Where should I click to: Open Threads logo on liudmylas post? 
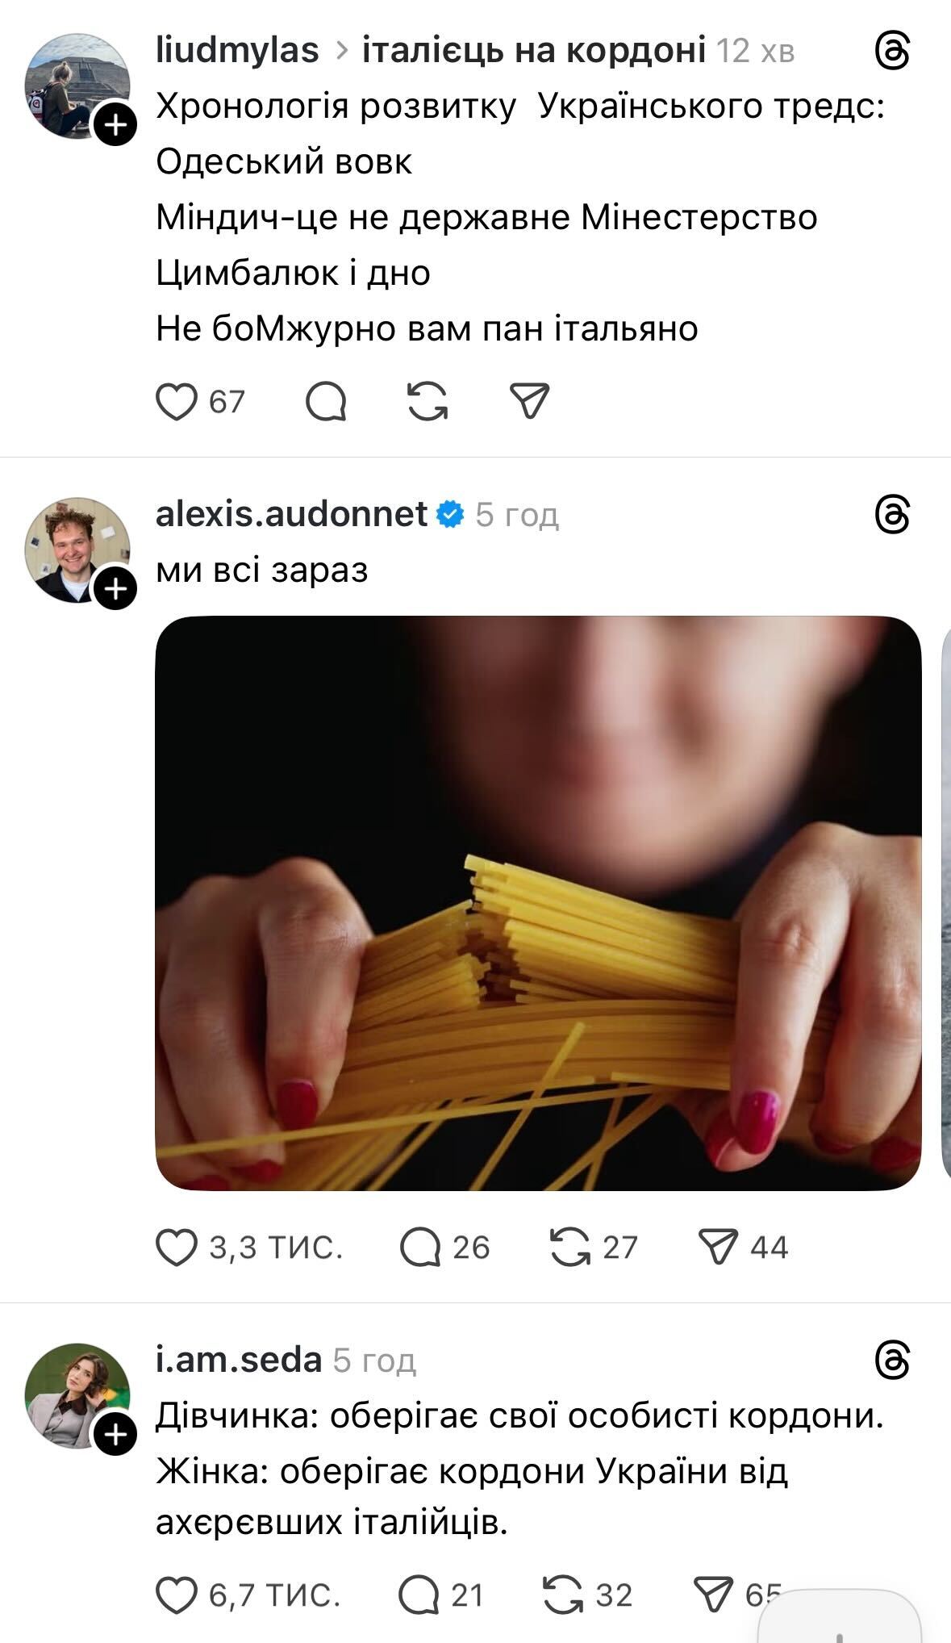click(893, 52)
